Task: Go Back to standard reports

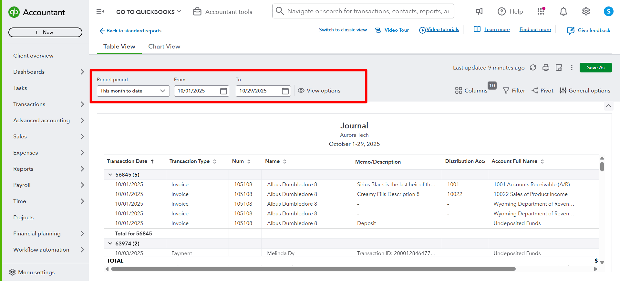Action: point(130,31)
